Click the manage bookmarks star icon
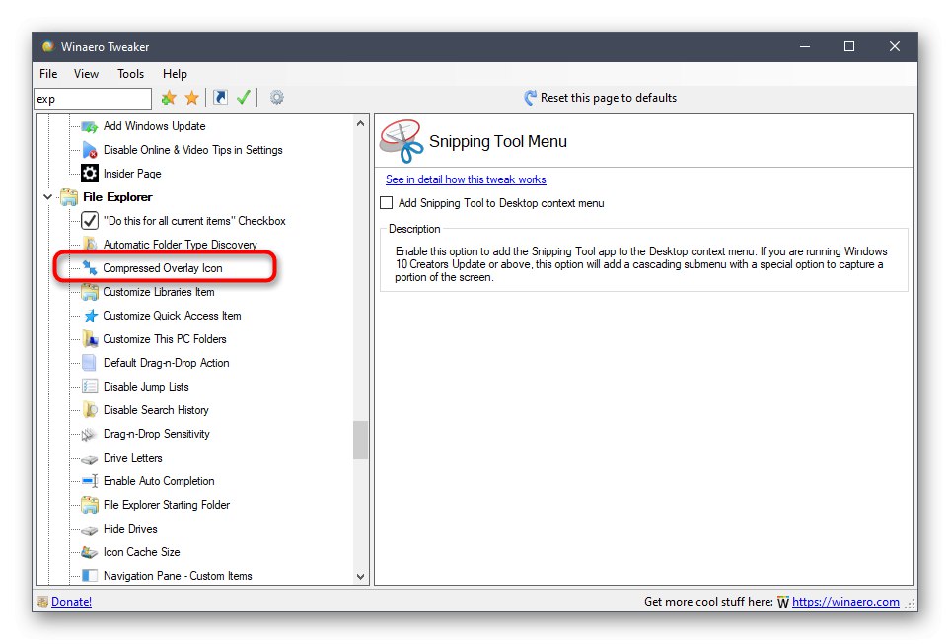 click(192, 98)
